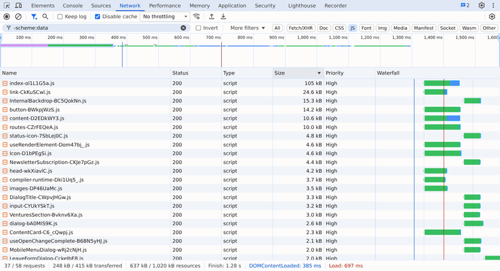This screenshot has width=500, height=271.
Task: Click the InternalBackdrop-BC5QokNn.js waterfall bar
Action: pos(472,101)
